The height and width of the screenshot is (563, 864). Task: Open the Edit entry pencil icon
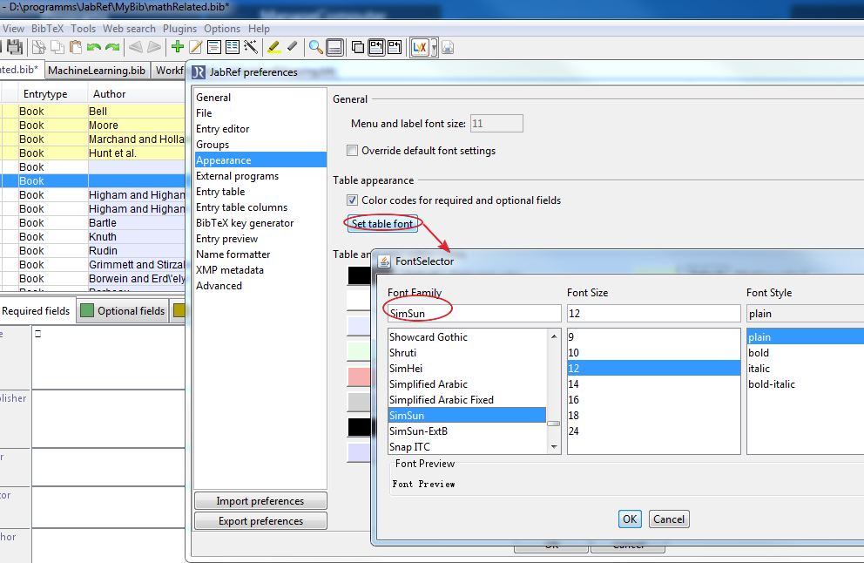point(196,47)
